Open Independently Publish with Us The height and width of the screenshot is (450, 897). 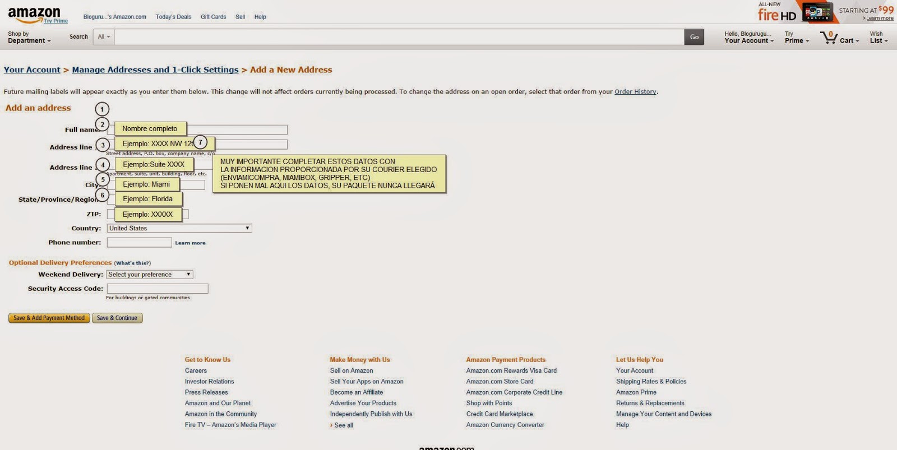371,415
